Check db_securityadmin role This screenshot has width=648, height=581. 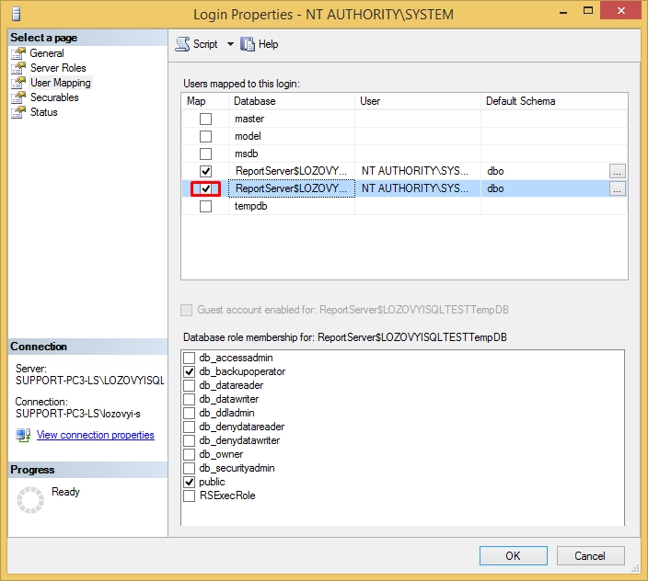(190, 468)
